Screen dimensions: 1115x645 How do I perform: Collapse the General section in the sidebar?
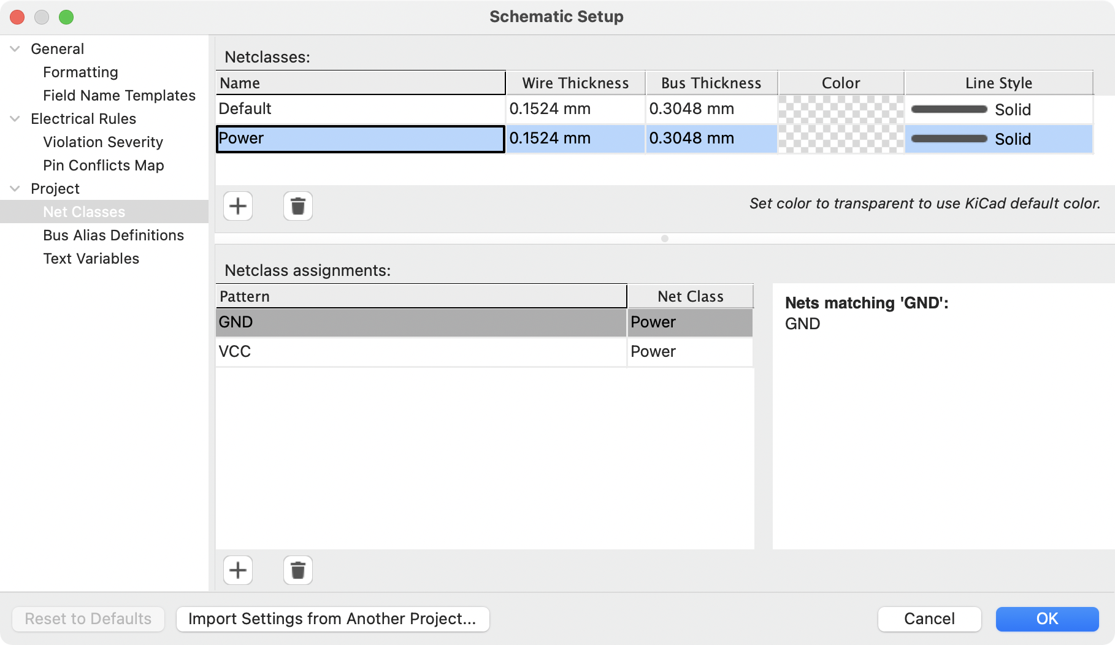(x=15, y=49)
